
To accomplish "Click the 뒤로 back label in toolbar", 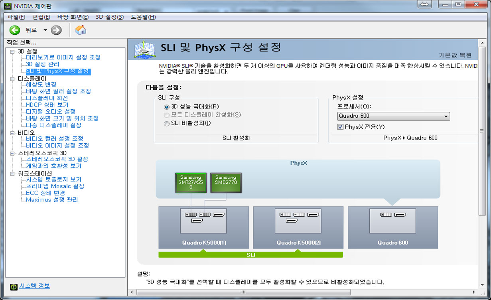I will 31,30.
